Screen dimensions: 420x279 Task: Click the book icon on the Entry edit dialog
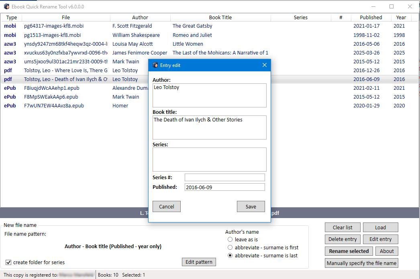(155, 65)
